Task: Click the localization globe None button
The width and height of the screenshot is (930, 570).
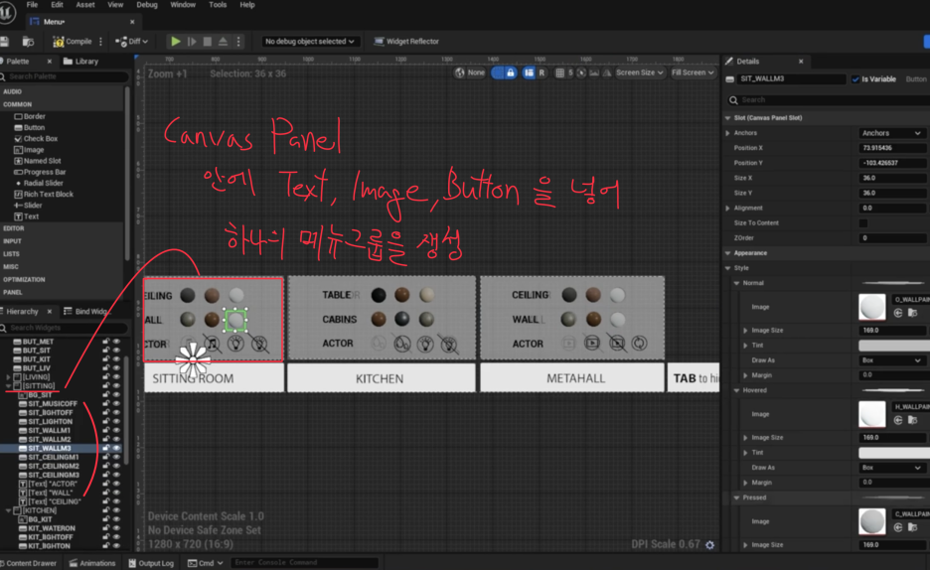Action: [x=470, y=72]
